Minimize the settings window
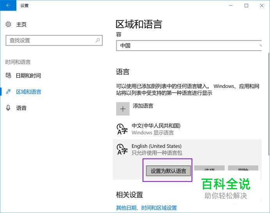Screen dimensions: 270x213 231,5
